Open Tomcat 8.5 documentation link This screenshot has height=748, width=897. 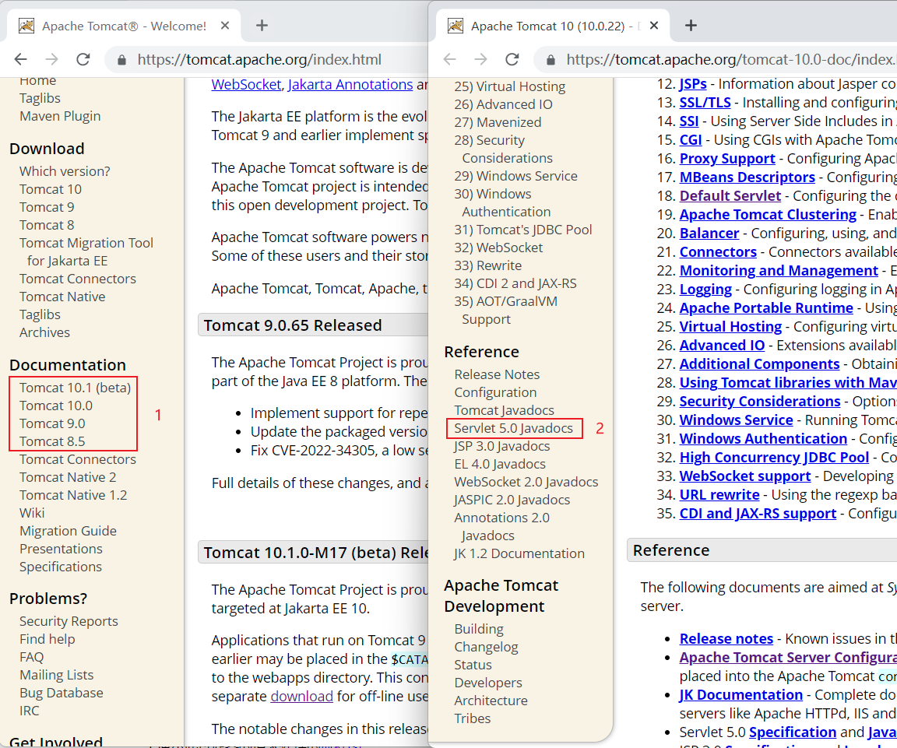pyautogui.click(x=52, y=441)
